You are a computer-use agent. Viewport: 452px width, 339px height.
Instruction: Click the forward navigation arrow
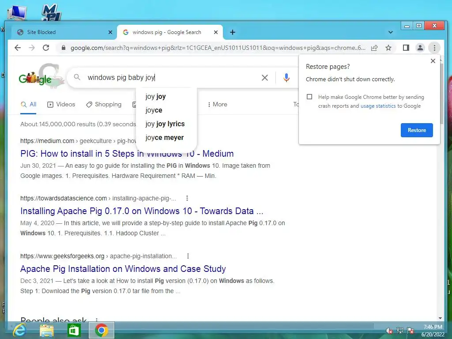coord(32,48)
